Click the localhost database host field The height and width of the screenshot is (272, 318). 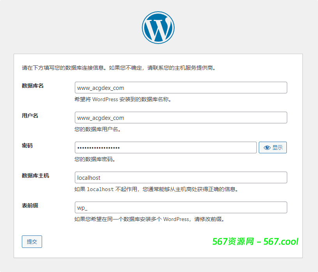[x=181, y=177]
